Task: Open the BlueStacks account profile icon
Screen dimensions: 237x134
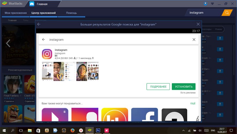Action: [x=205, y=4]
